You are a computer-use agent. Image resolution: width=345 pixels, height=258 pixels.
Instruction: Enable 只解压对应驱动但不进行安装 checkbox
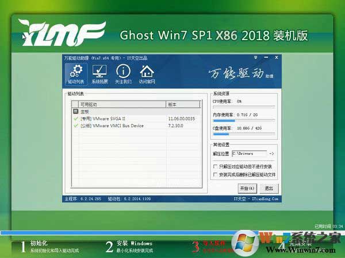(215, 166)
